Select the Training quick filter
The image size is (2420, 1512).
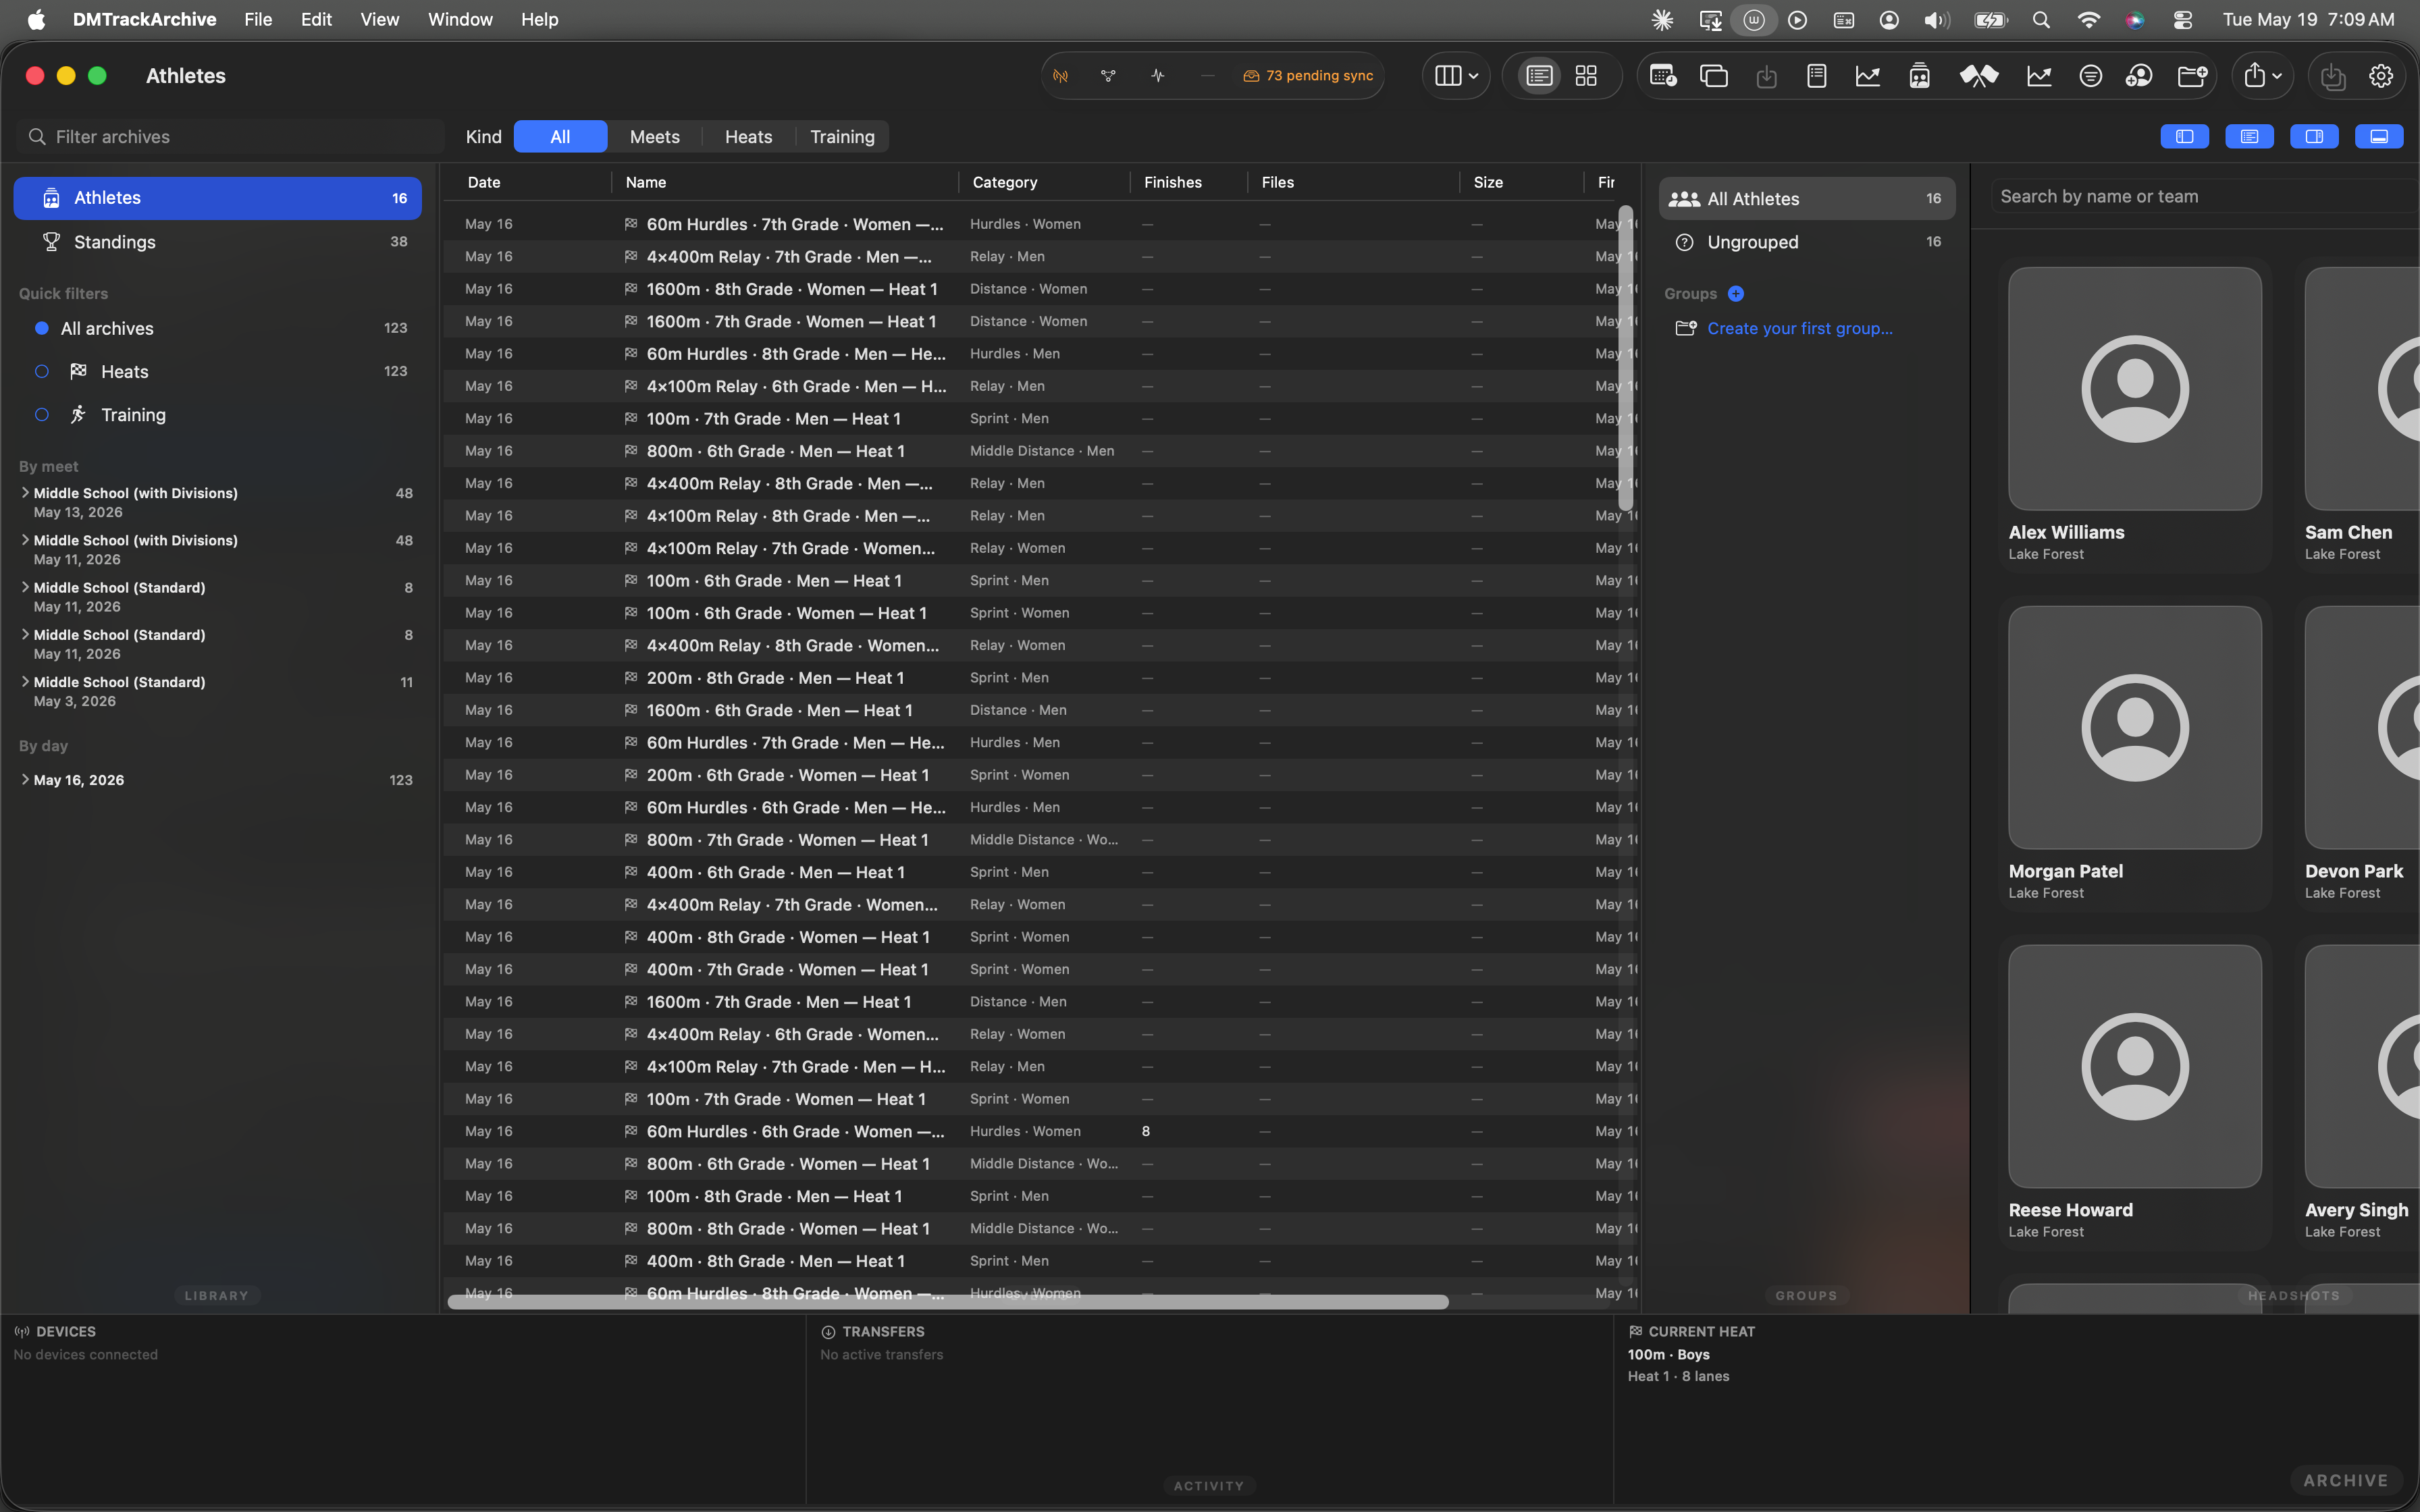coord(217,414)
